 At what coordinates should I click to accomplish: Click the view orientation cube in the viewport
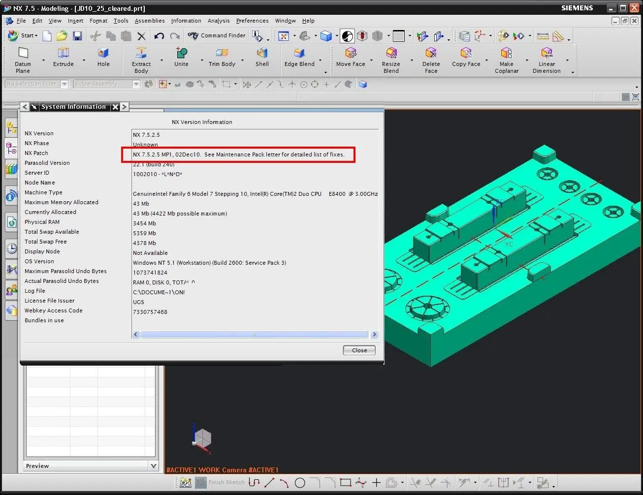point(202,438)
